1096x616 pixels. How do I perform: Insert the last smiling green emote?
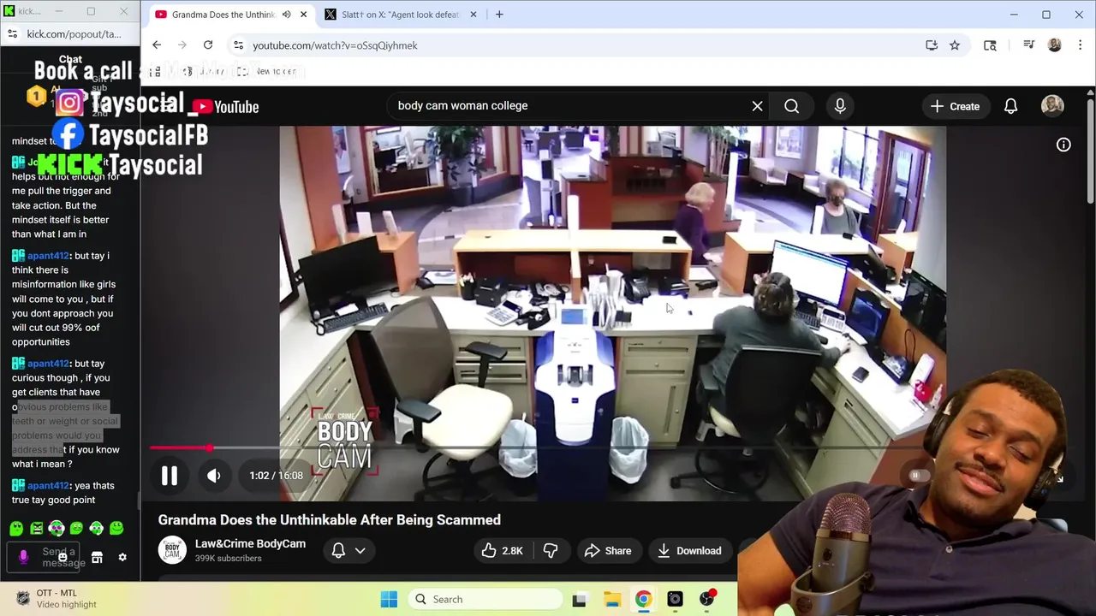click(116, 529)
